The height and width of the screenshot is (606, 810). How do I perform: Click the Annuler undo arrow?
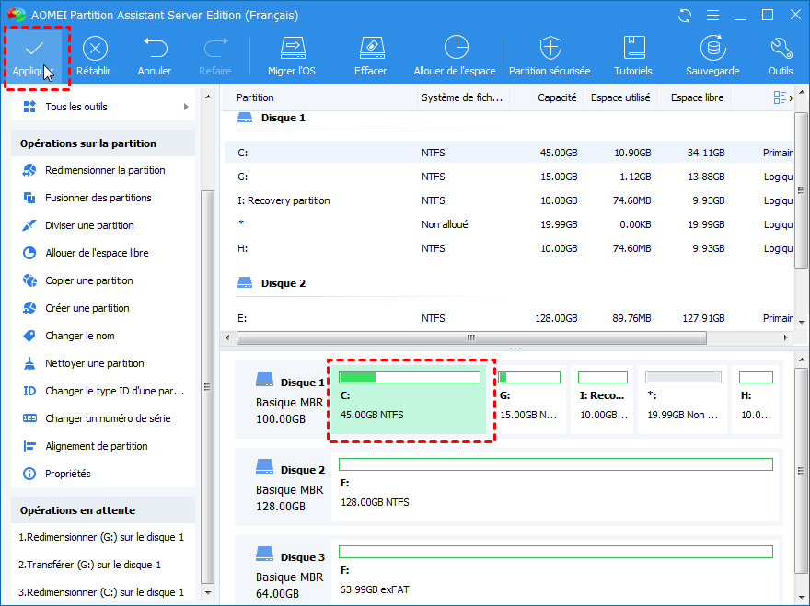click(x=155, y=49)
